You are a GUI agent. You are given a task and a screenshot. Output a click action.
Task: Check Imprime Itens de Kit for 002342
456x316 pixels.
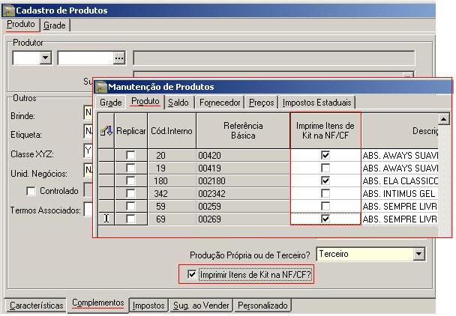pos(325,193)
